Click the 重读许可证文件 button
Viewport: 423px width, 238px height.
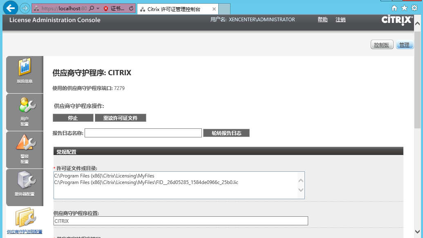[120, 118]
